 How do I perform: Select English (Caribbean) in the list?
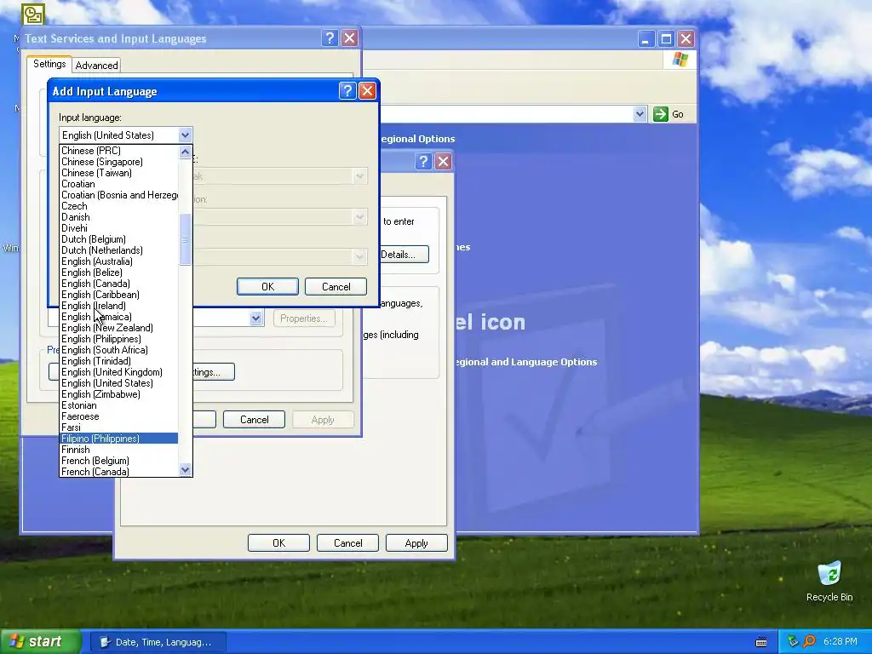(x=119, y=294)
